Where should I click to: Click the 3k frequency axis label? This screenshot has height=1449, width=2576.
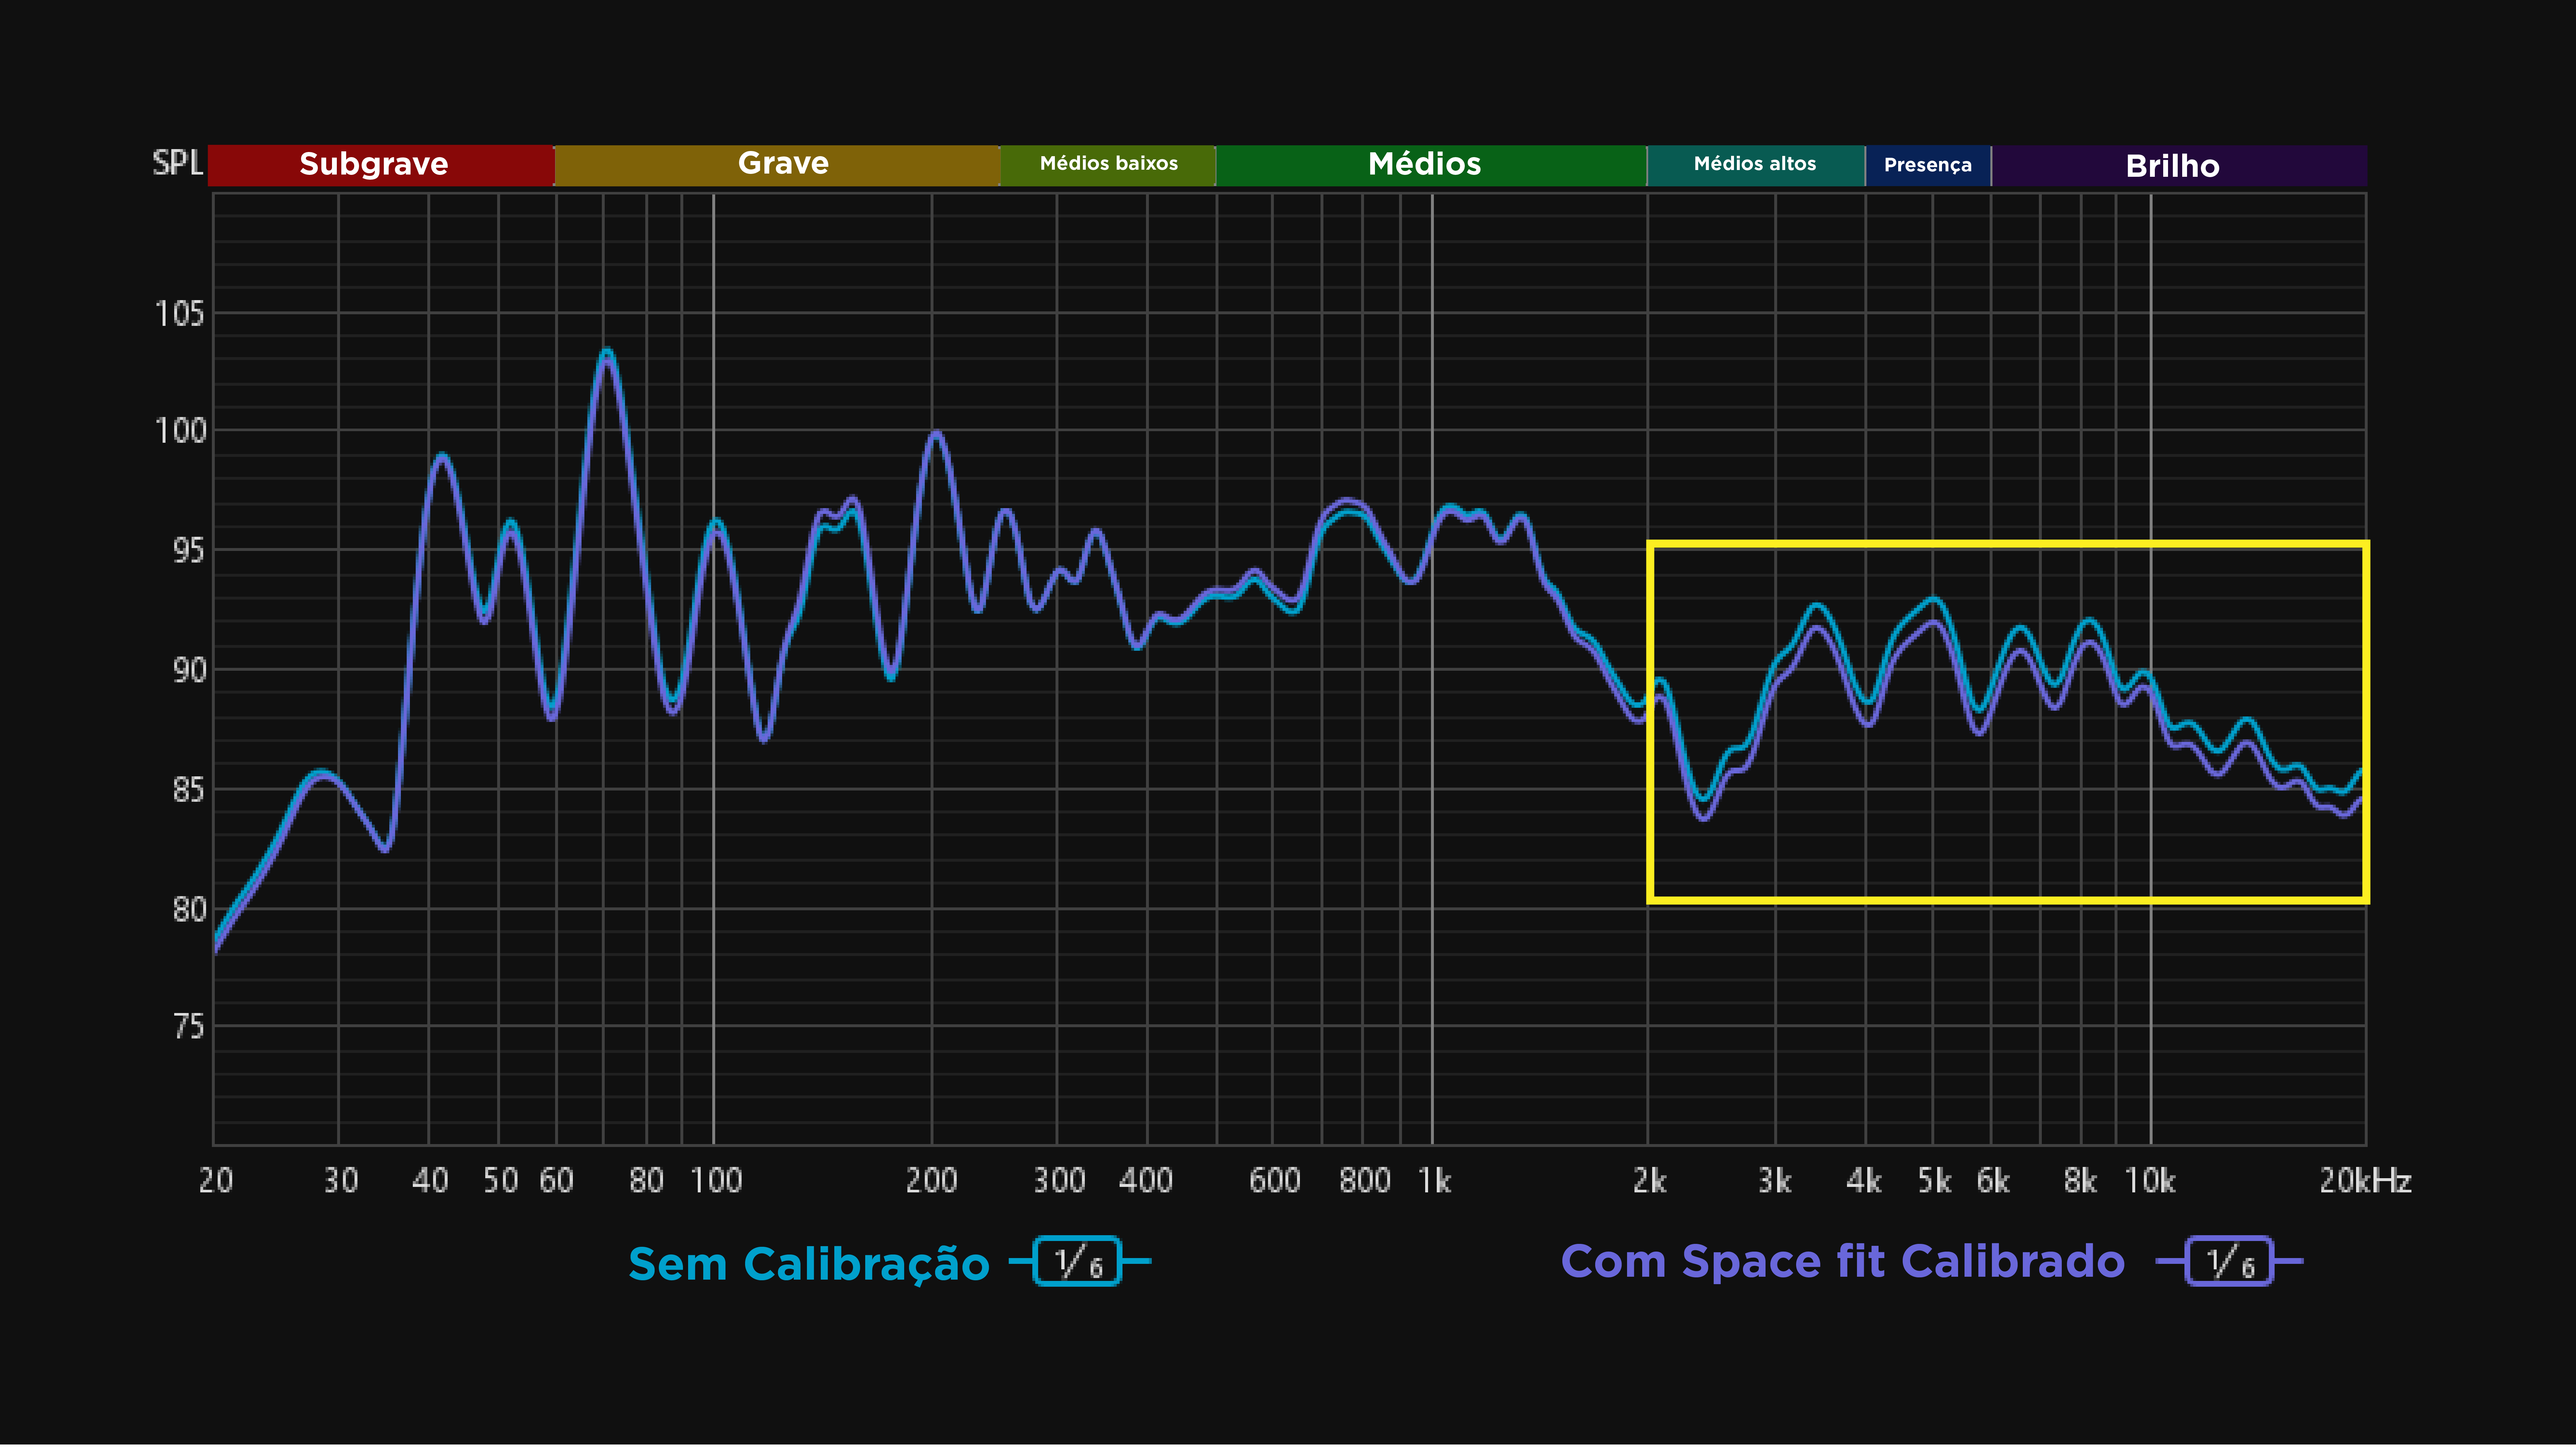pos(1775,1181)
